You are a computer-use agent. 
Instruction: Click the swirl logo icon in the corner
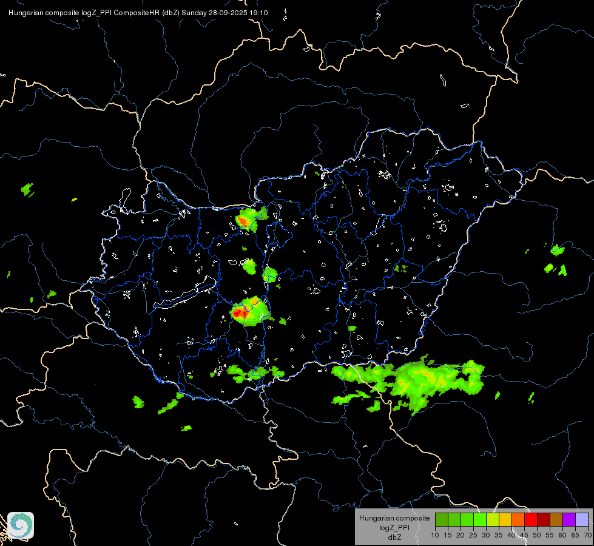[21, 525]
